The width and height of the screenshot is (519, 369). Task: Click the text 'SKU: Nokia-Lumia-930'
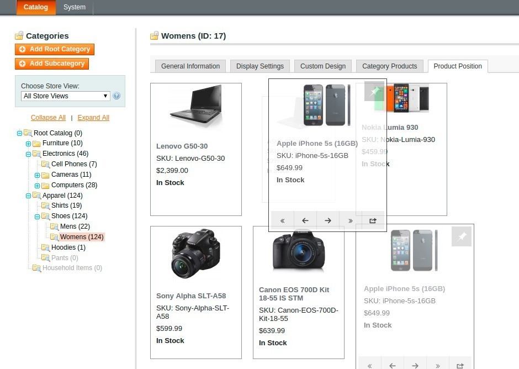click(398, 139)
